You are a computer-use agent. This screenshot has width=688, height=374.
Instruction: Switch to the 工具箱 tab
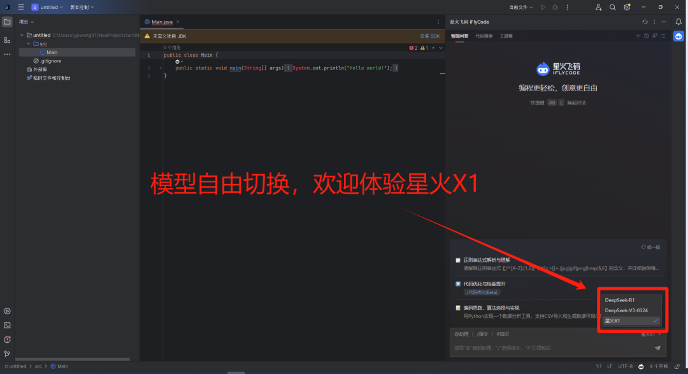[506, 36]
